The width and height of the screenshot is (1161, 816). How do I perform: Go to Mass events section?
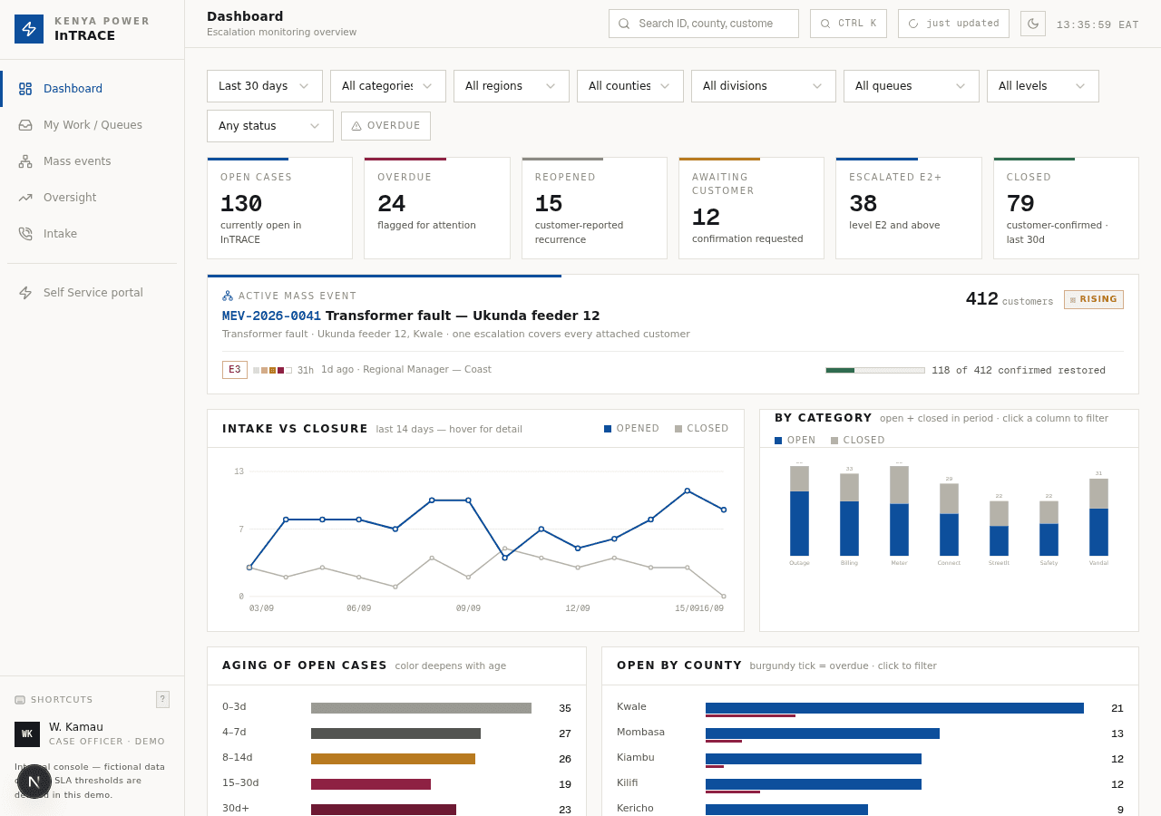93,161
